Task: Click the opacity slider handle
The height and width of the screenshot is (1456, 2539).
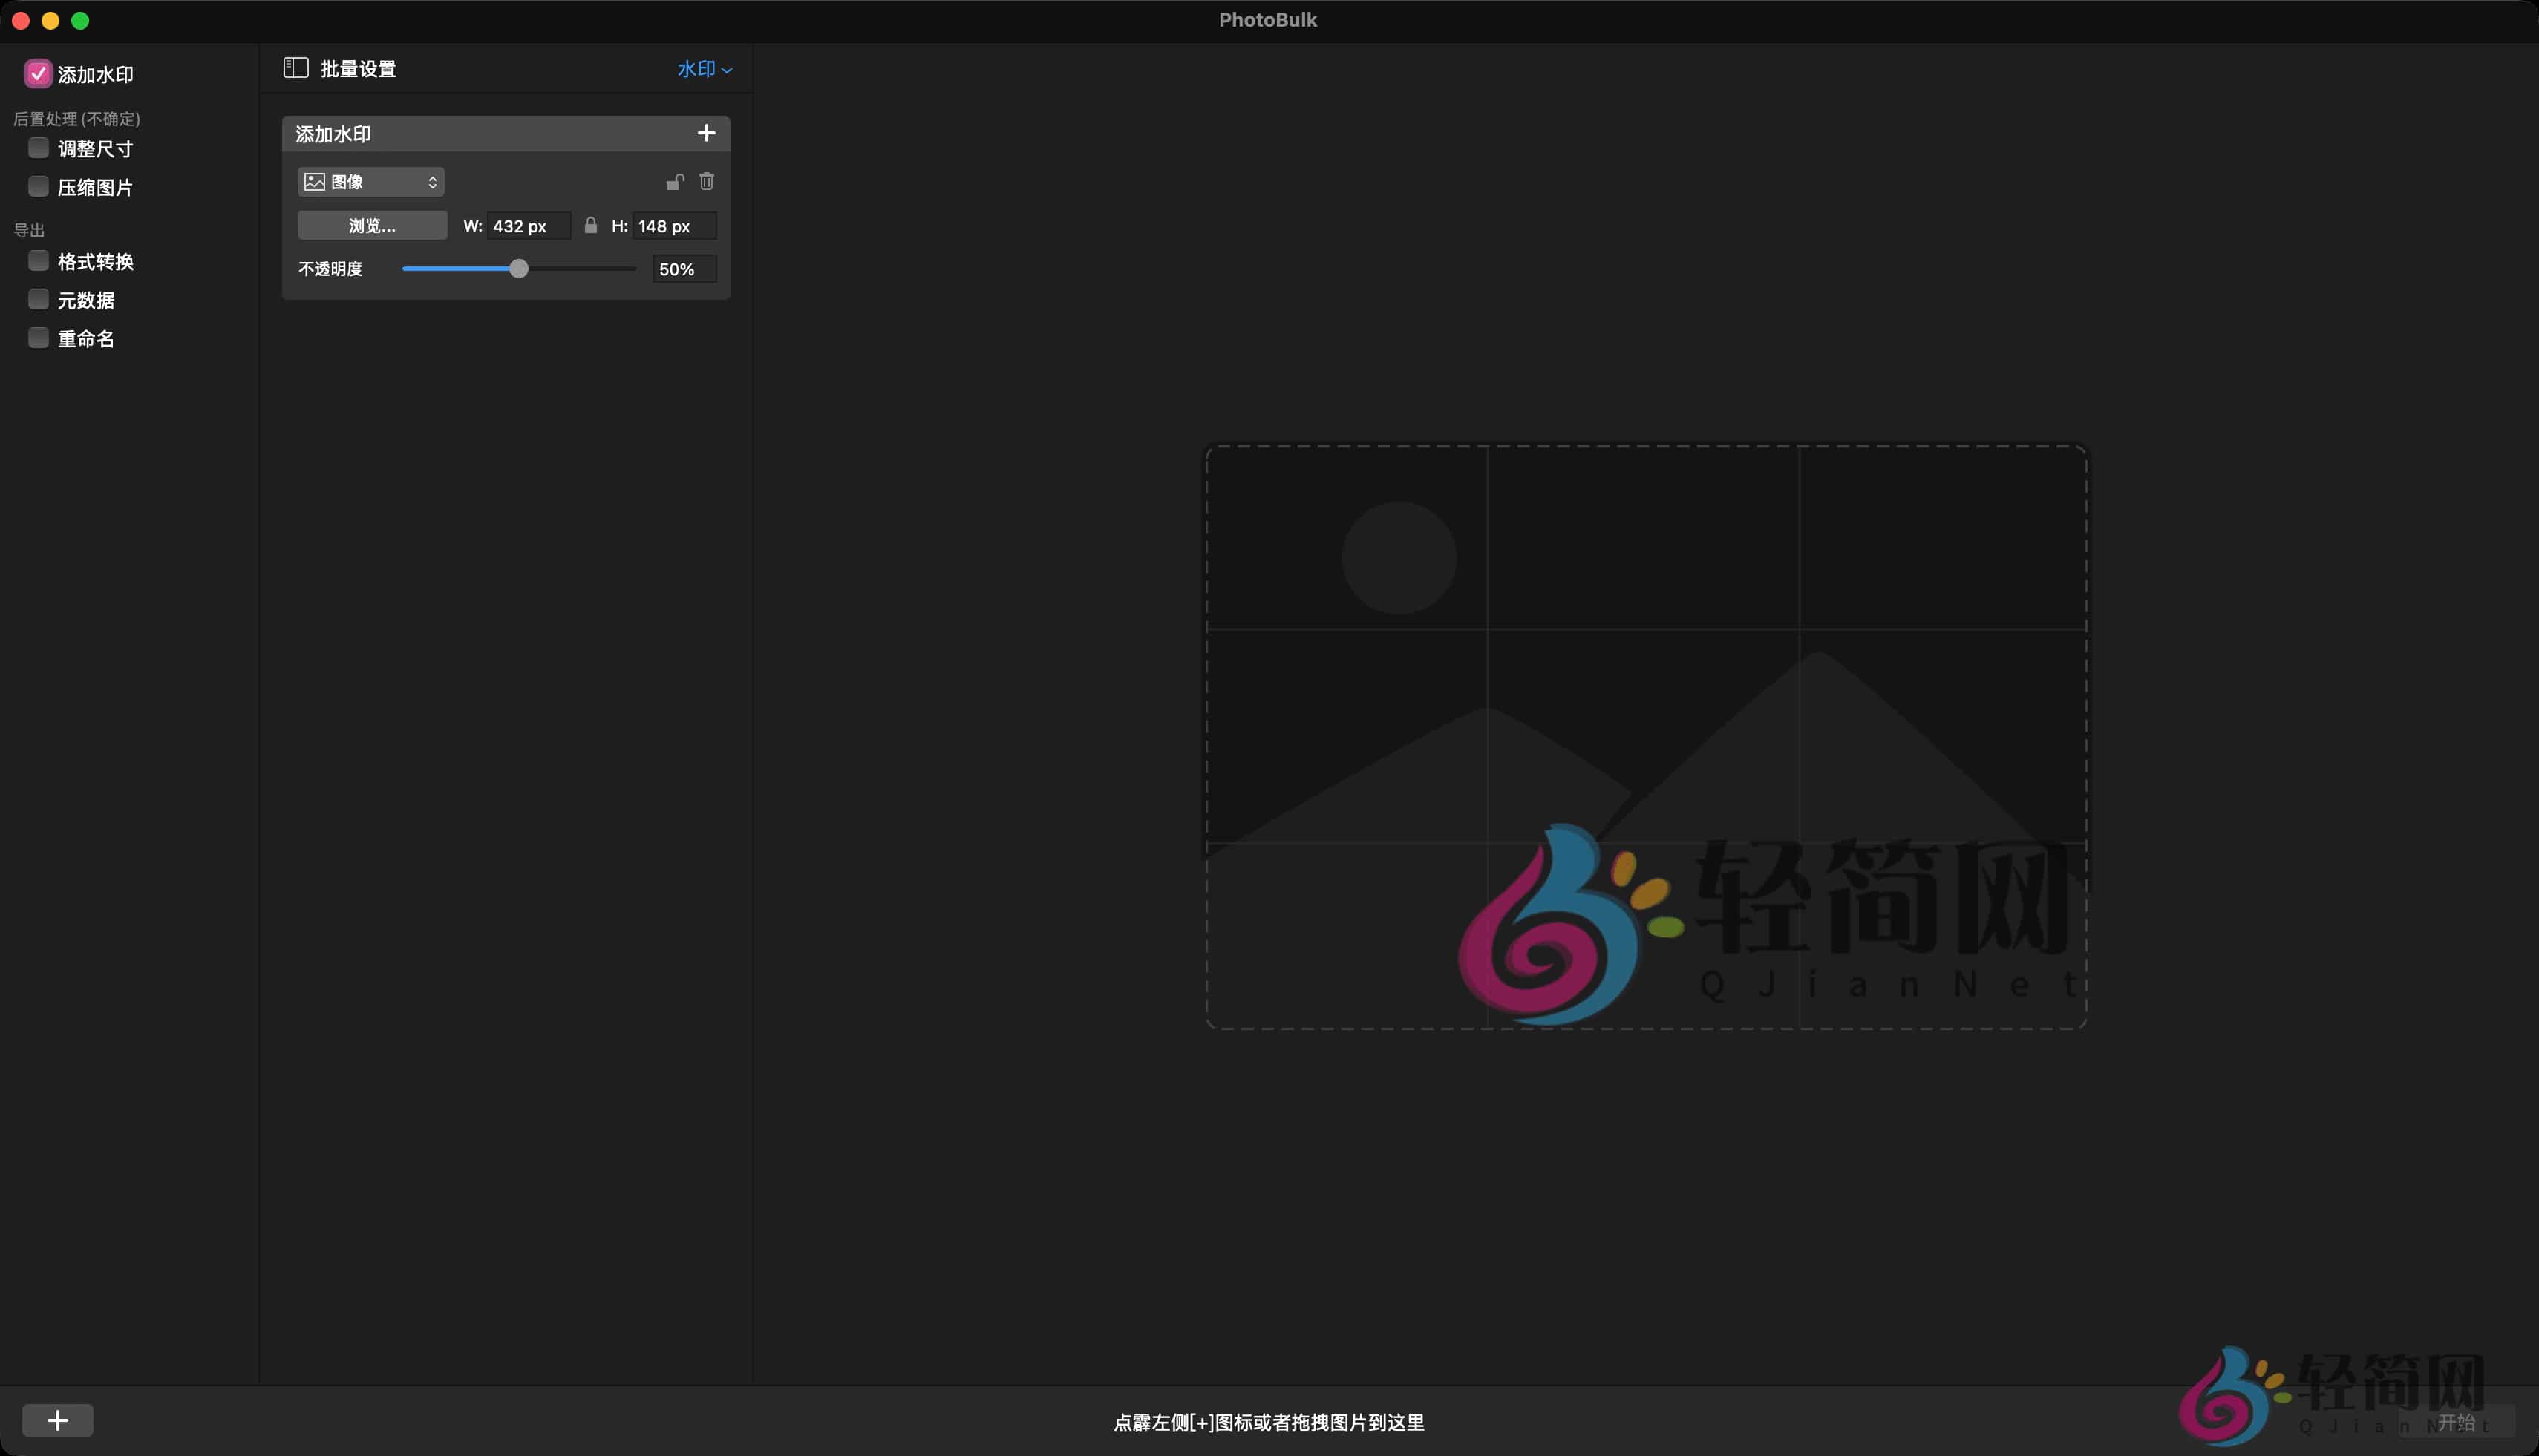Action: tap(518, 269)
